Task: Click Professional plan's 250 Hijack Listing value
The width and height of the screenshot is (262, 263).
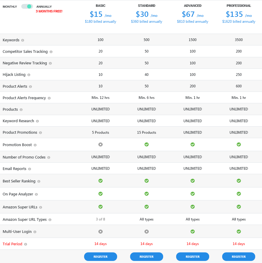Action: 239,74
